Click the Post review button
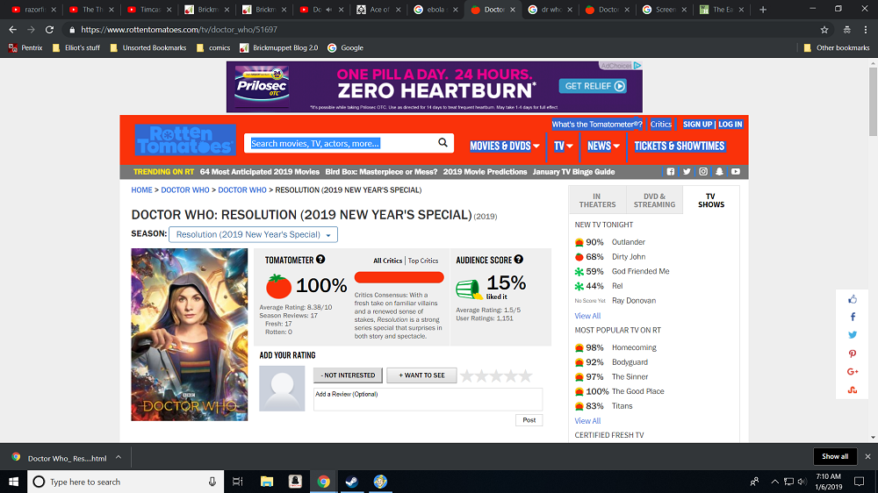 tap(529, 420)
